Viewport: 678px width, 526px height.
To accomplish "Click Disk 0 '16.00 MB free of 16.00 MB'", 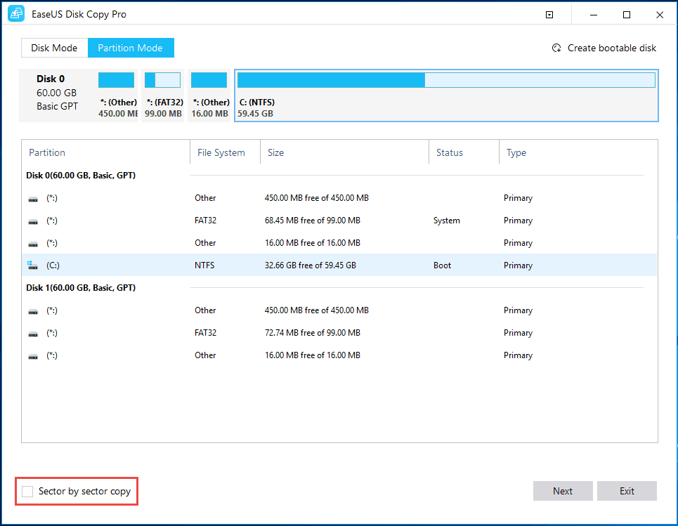I will tap(313, 243).
